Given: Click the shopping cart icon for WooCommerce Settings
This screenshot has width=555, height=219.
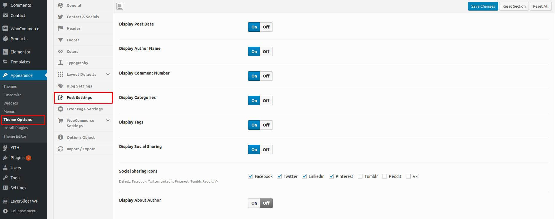Looking at the screenshot, I should (60, 120).
